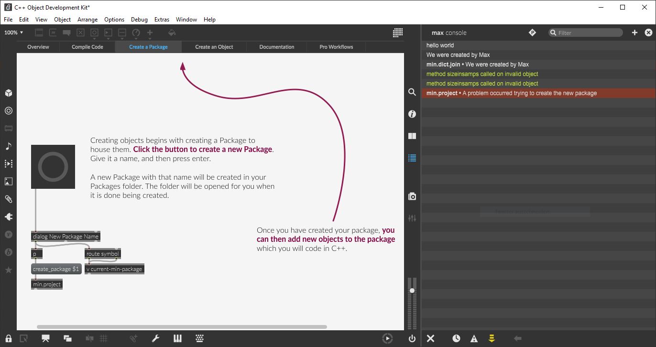Open the Vizzie modules icon
This screenshot has height=347, width=656.
pos(8,234)
